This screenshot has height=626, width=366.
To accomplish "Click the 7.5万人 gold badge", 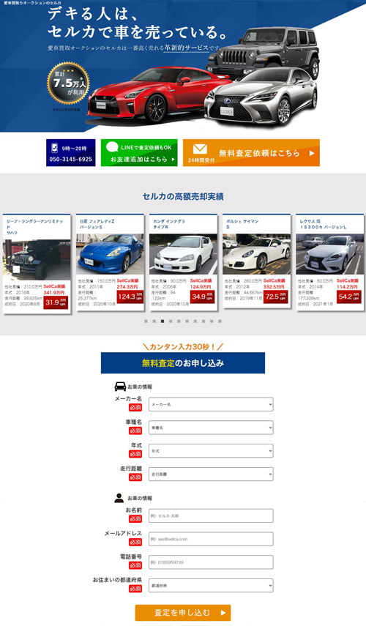I will [68, 83].
